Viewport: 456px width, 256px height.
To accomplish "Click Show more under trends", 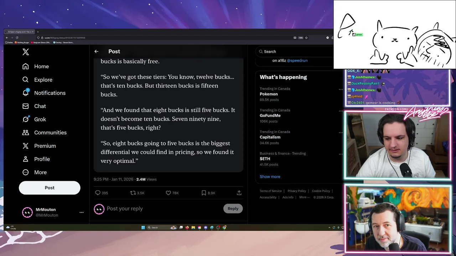I will [x=270, y=177].
